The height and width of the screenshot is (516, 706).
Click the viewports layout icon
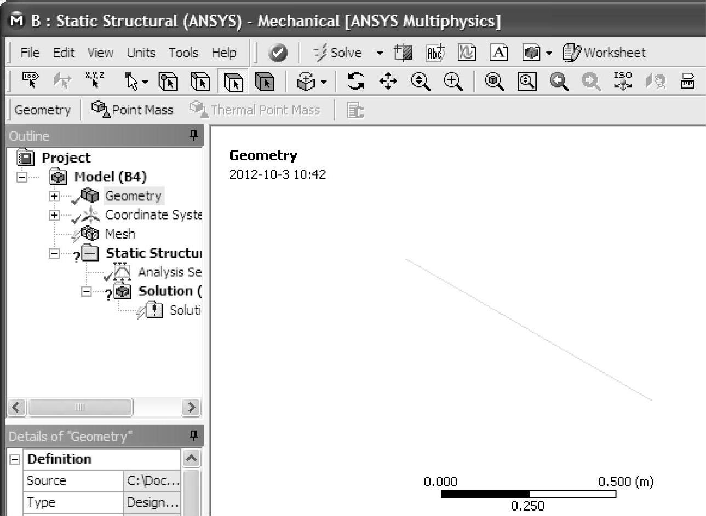tap(687, 82)
